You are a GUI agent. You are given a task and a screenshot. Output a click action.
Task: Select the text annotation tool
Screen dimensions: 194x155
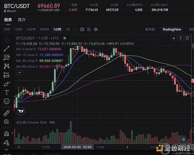pyautogui.click(x=6, y=92)
